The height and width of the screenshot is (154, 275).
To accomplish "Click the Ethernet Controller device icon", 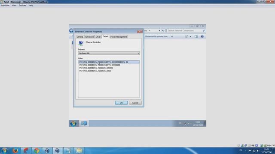I will 81,43.
